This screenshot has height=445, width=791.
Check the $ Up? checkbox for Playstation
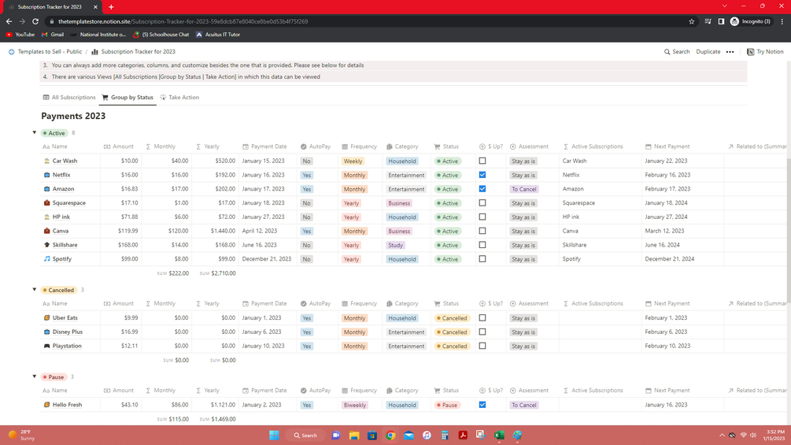point(482,346)
